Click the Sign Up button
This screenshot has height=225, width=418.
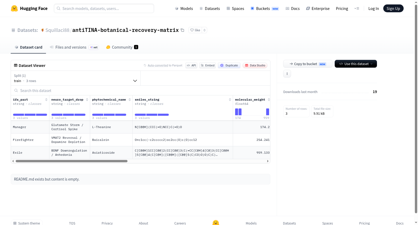coord(393,8)
